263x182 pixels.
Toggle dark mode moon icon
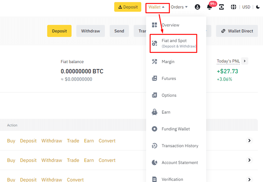point(257,7)
